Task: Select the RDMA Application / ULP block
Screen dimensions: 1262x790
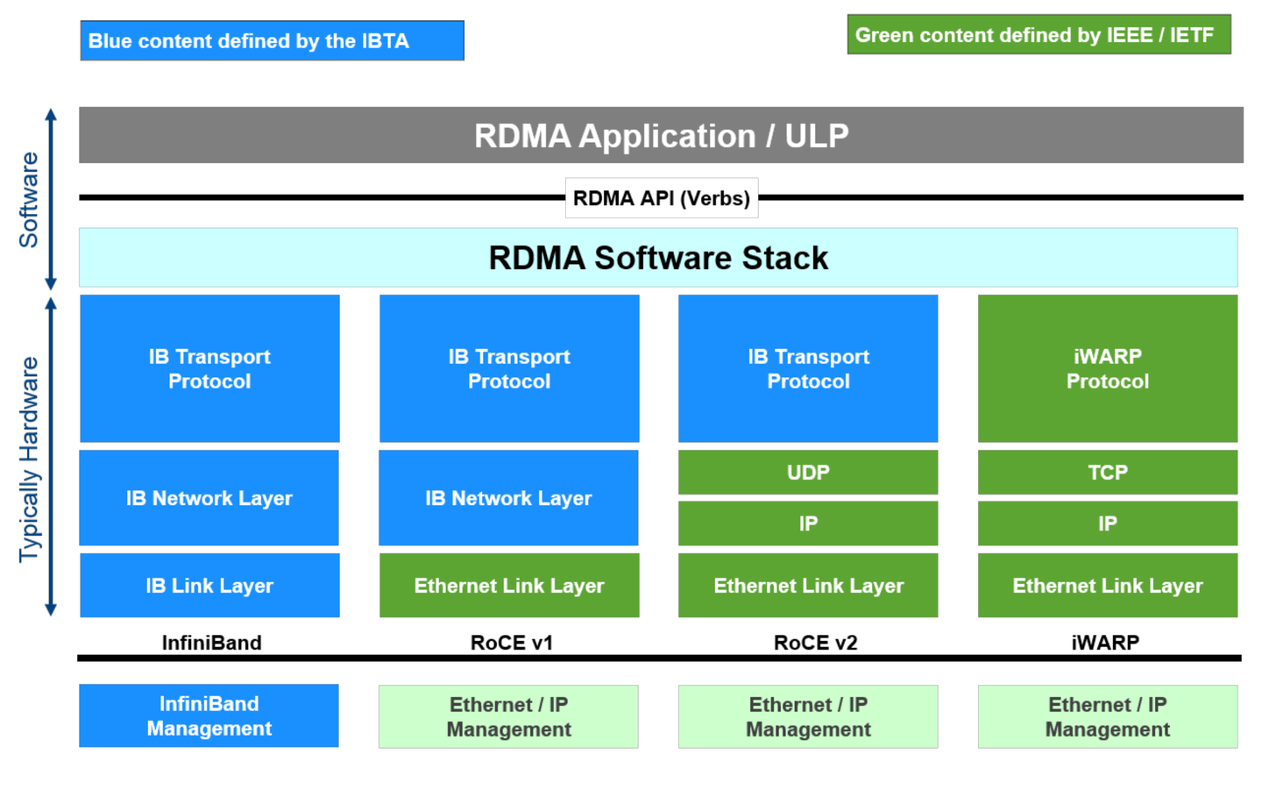Action: tap(662, 136)
